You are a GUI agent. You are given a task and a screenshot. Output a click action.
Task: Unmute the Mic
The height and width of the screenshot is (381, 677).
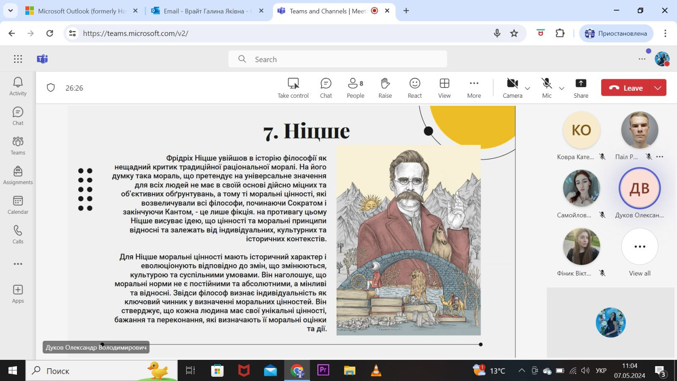point(547,88)
